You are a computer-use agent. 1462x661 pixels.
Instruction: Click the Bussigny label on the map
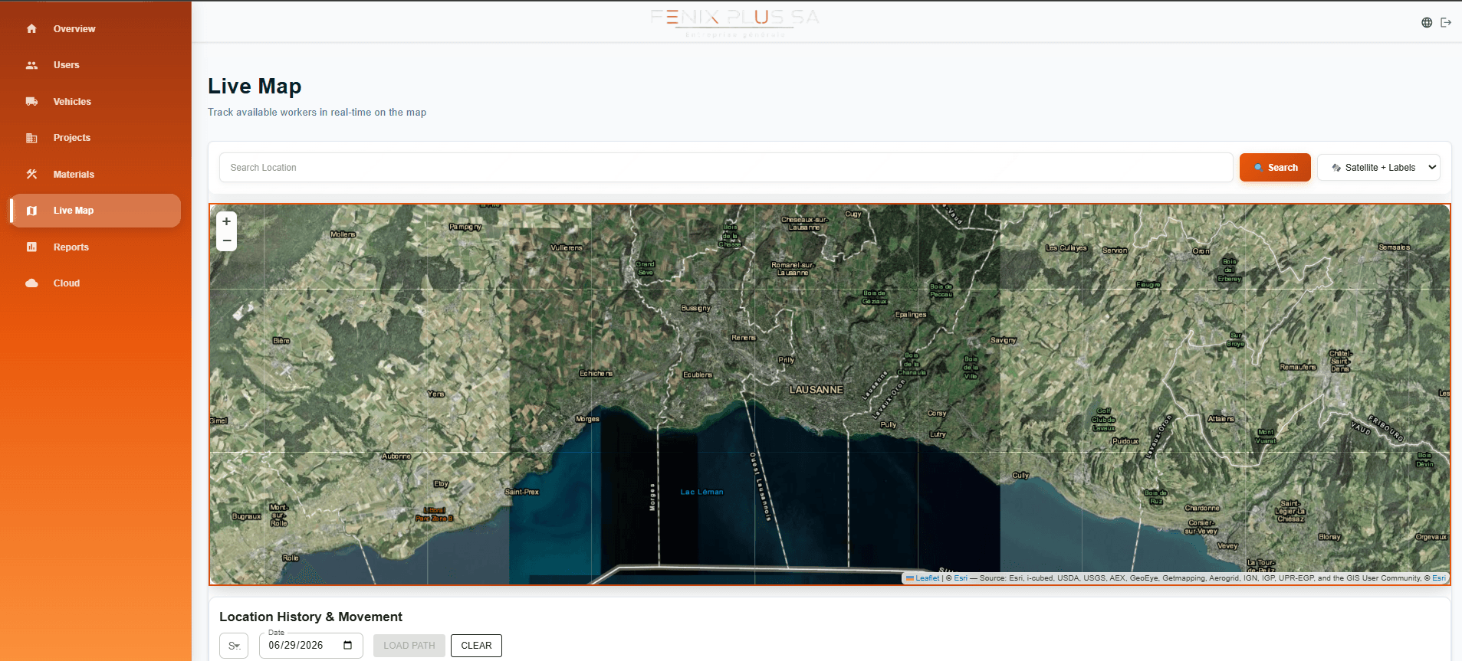[696, 308]
